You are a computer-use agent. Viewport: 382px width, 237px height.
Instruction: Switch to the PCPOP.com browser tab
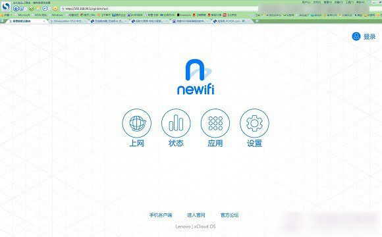pyautogui.click(x=232, y=21)
